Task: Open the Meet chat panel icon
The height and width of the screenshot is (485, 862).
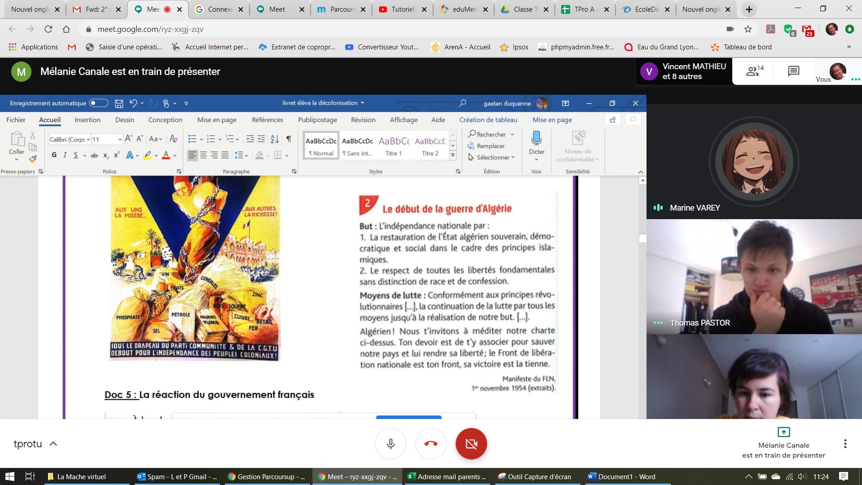Action: pyautogui.click(x=793, y=71)
